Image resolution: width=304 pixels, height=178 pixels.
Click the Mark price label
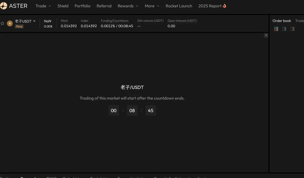64,21
